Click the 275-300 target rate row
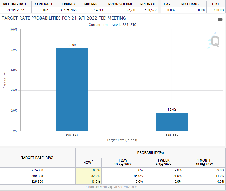Image resolution: width=226 pixels, height=191 pixels. coord(37,170)
